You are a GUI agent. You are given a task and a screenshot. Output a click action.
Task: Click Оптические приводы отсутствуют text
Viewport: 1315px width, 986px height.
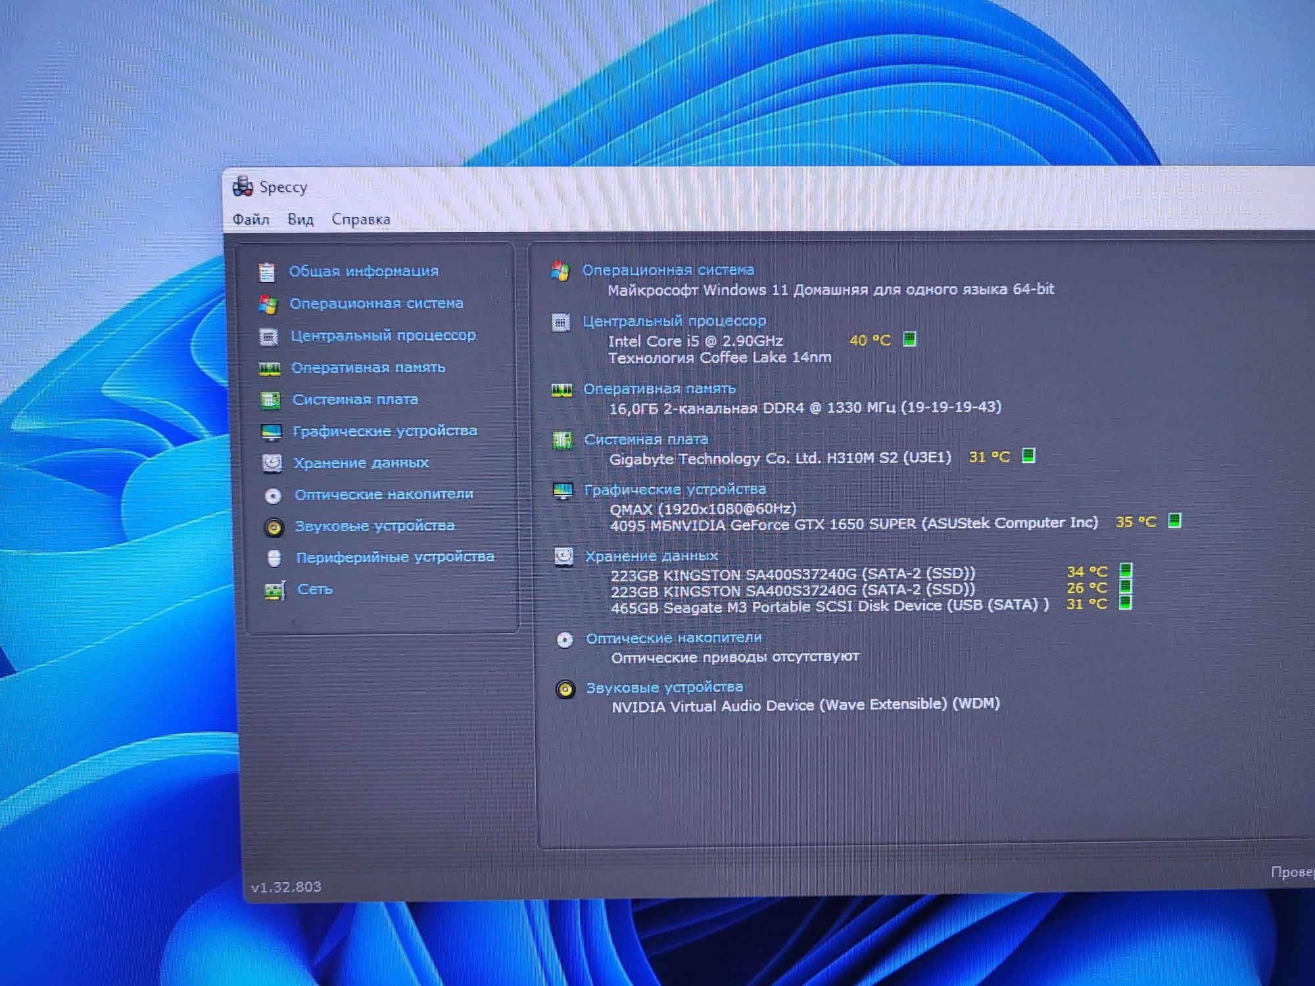pos(735,657)
